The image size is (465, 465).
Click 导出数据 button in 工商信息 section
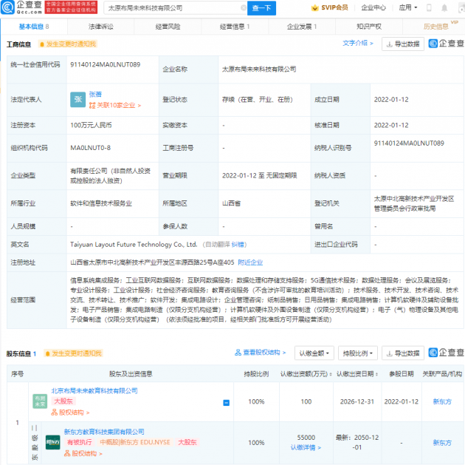(403, 44)
